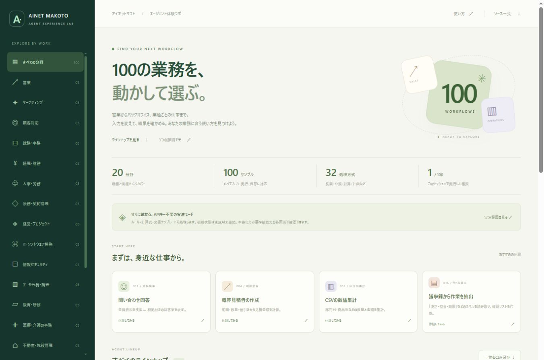Image resolution: width=544 pixels, height=360 pixels.
Task: Click the 情報セキュリティ square icon
Action: pos(15,264)
